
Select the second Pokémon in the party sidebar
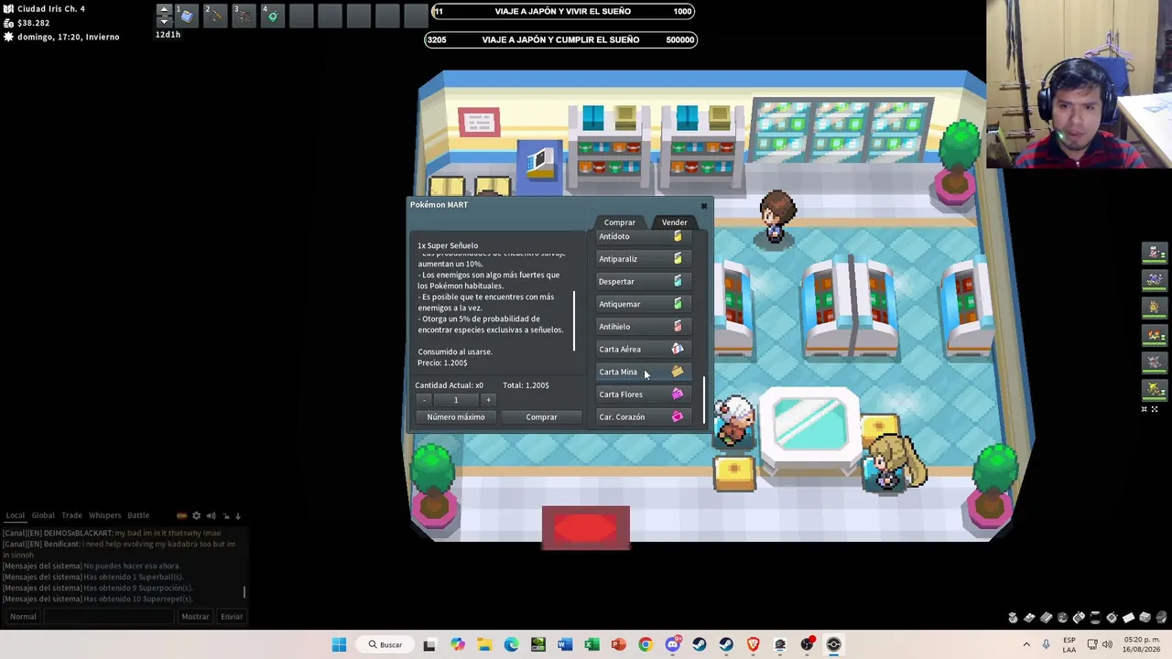coord(1155,280)
